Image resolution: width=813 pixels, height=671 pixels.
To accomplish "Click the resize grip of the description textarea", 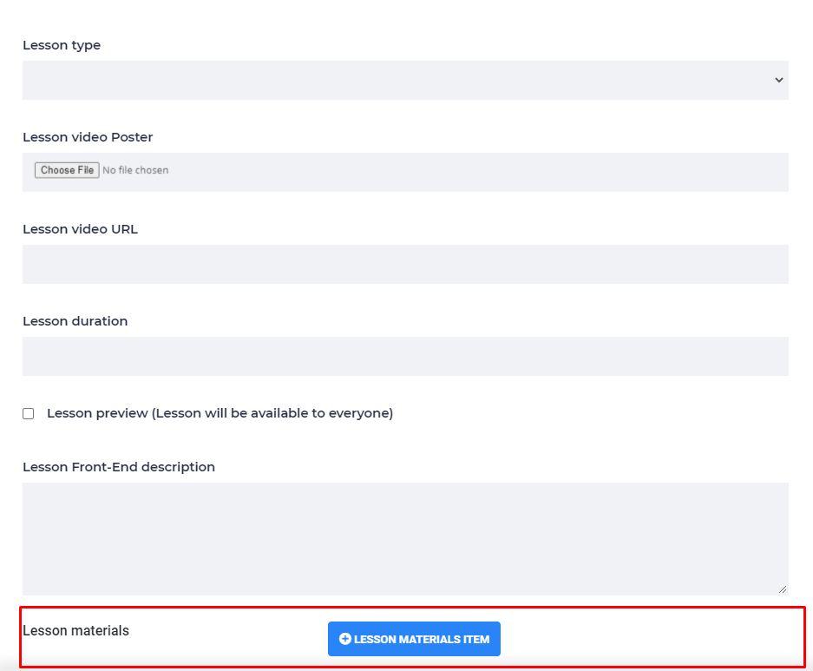I will pyautogui.click(x=783, y=589).
